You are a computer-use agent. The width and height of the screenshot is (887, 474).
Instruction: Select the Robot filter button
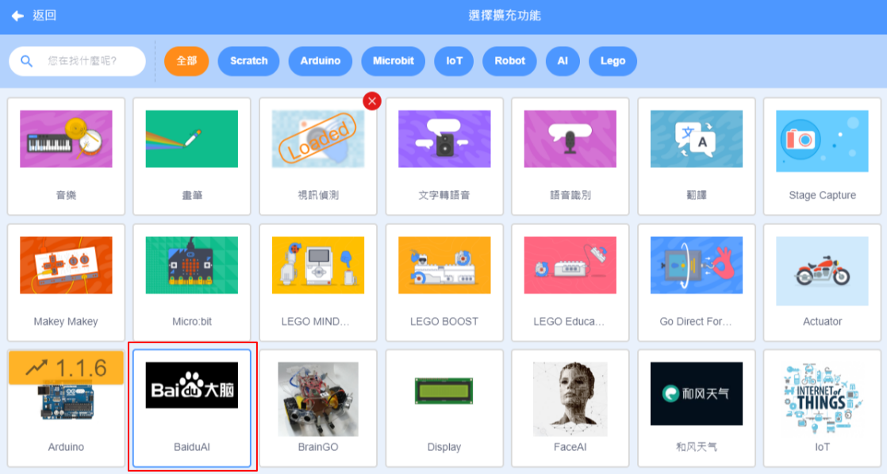pyautogui.click(x=509, y=61)
